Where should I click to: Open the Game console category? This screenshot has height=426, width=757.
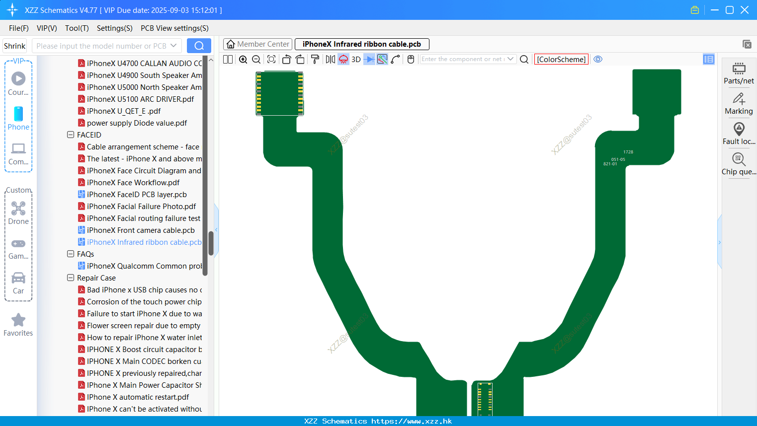coord(18,248)
